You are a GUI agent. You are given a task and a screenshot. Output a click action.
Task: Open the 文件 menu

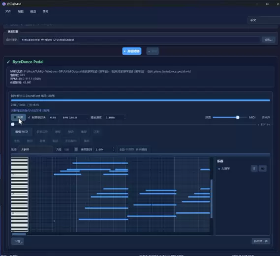8,11
